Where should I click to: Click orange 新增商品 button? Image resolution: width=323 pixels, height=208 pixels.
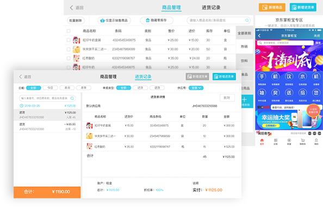272,8
